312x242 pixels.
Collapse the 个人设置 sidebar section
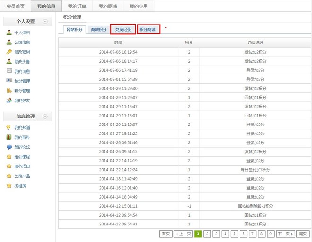click(45, 22)
